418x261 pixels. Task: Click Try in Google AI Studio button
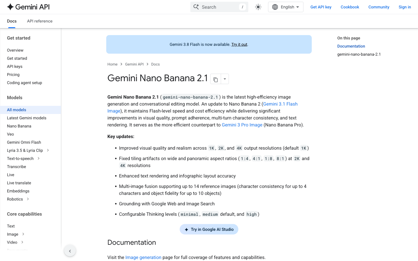point(209,229)
